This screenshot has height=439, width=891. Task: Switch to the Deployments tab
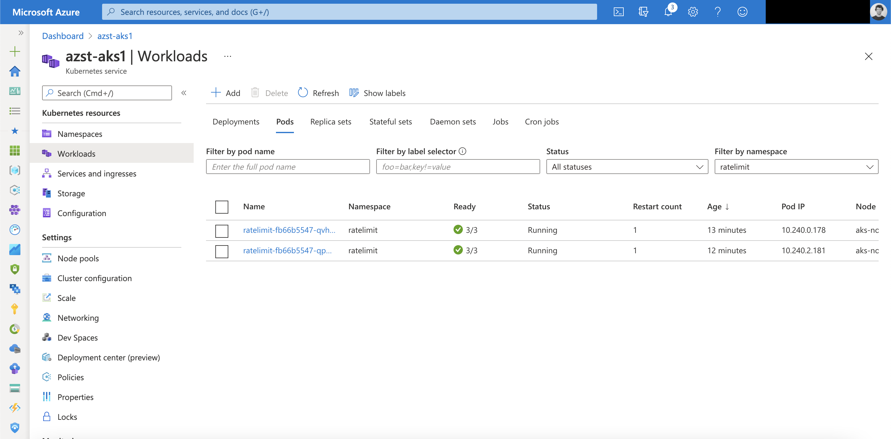coord(236,122)
